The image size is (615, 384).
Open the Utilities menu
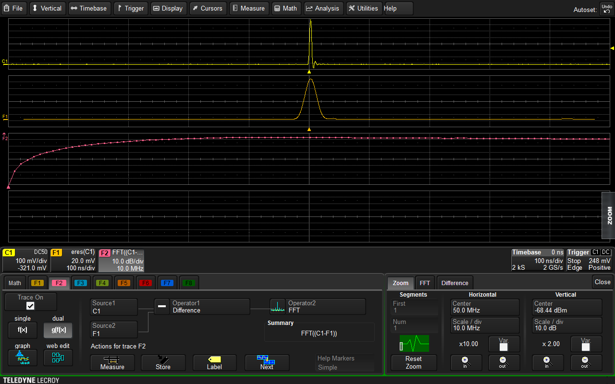pyautogui.click(x=364, y=8)
